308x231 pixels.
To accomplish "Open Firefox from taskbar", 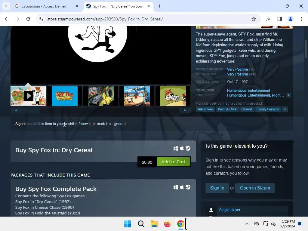I will pyautogui.click(x=167, y=224).
